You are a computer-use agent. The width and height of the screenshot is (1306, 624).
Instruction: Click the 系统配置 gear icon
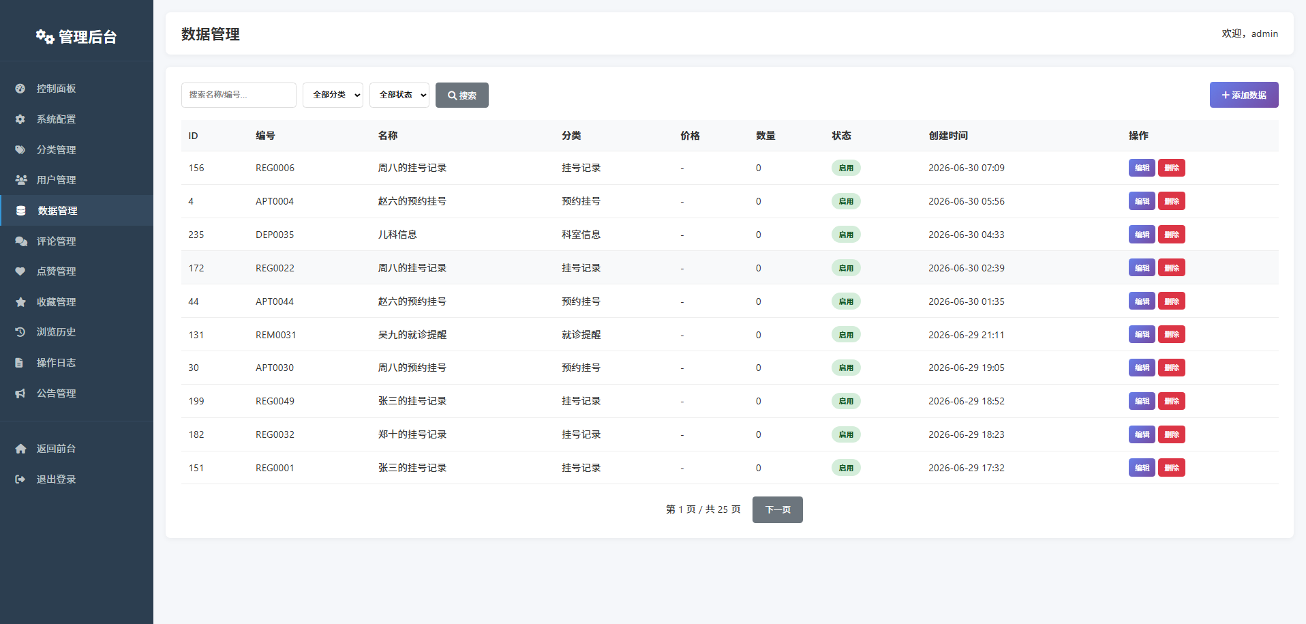[x=20, y=119]
